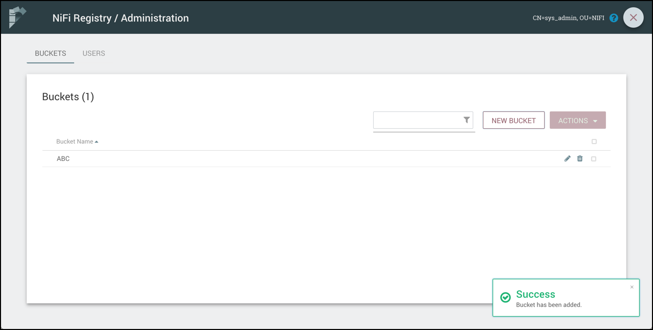Click inside the bucket filter input field
The height and width of the screenshot is (330, 653).
(419, 120)
